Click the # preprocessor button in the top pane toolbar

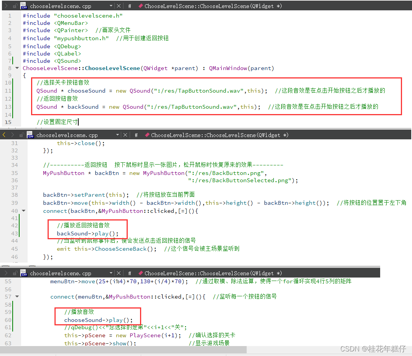[x=130, y=6]
